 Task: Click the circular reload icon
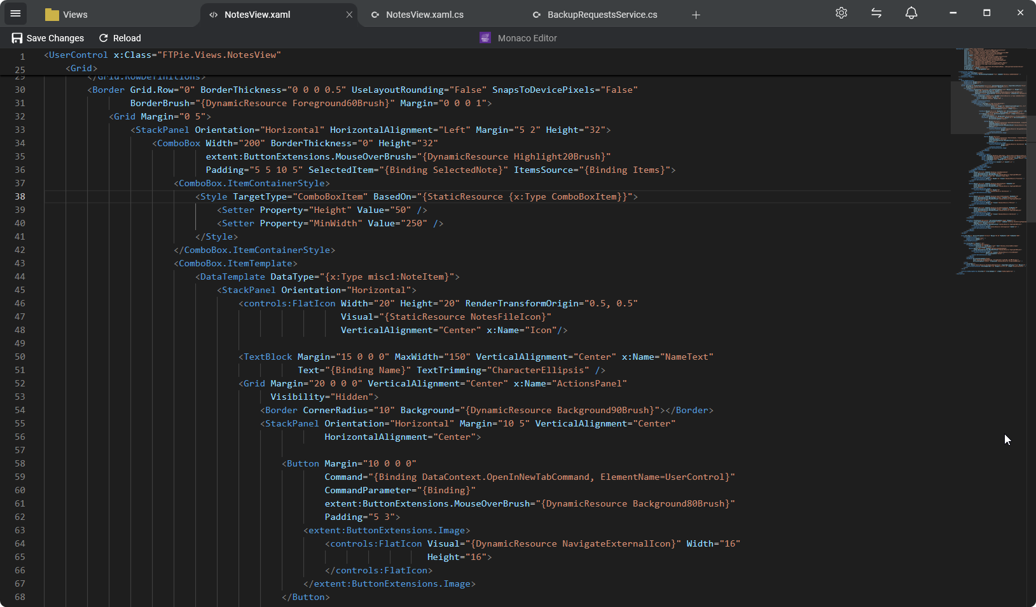[x=103, y=38]
